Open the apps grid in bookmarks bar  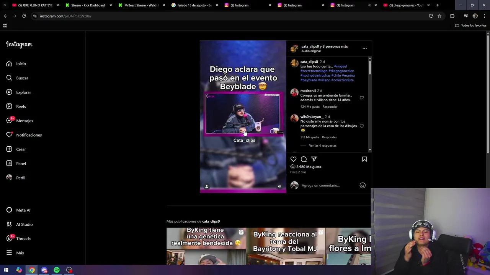[5, 26]
